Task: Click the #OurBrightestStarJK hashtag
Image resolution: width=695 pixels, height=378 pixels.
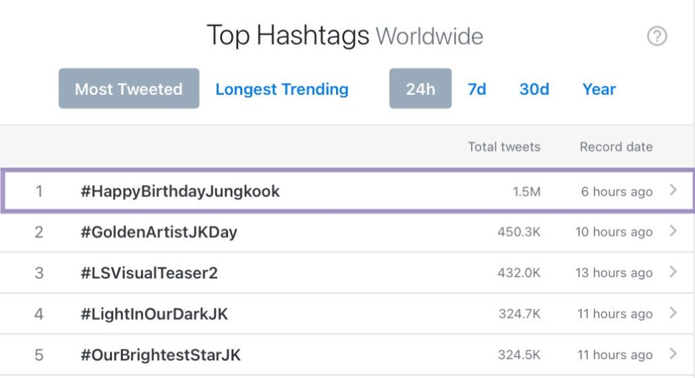Action: (x=160, y=354)
